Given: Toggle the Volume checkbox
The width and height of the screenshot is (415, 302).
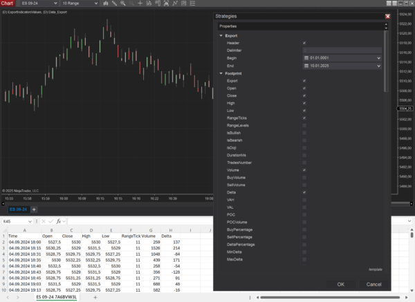Looking at the screenshot, I should click(304, 170).
